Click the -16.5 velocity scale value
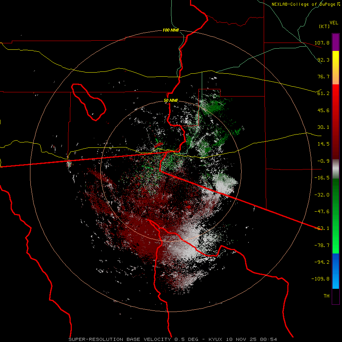The width and height of the screenshot is (342, 342). [322, 178]
